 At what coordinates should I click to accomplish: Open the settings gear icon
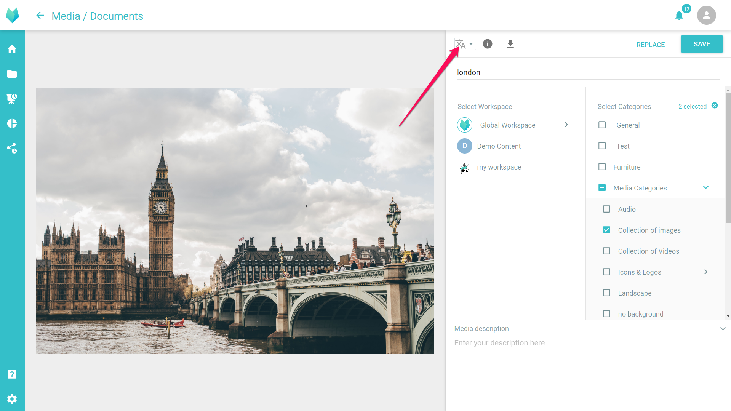(x=12, y=399)
